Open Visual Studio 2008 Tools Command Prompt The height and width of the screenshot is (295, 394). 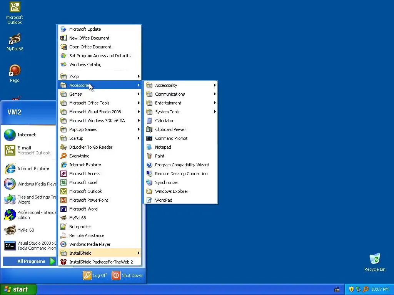30,245
